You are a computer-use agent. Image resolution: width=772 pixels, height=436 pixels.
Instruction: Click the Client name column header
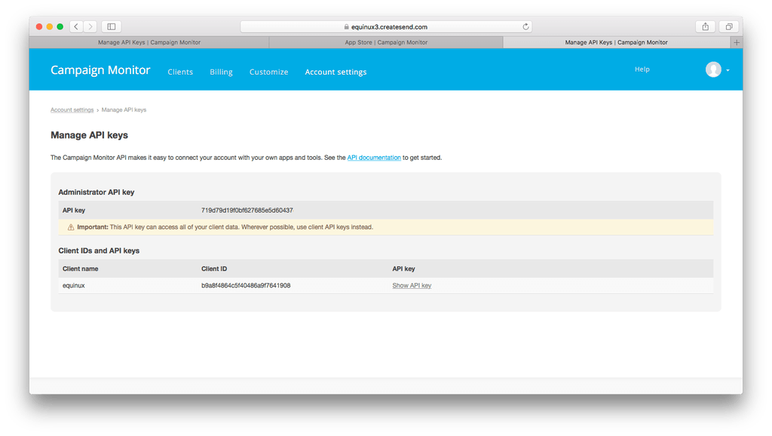tap(80, 269)
